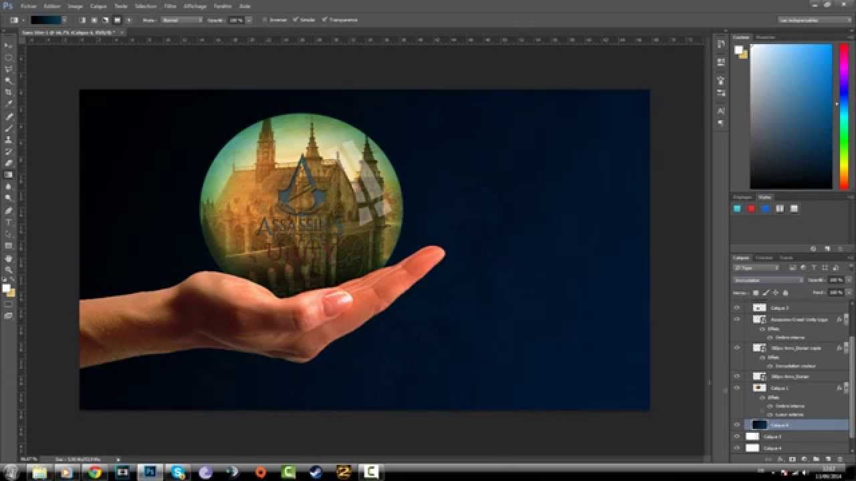Open the Mode dropdown in options bar
The height and width of the screenshot is (481, 856).
click(x=182, y=20)
